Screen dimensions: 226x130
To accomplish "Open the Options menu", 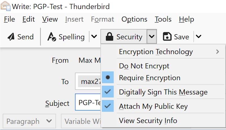I will (134, 19).
